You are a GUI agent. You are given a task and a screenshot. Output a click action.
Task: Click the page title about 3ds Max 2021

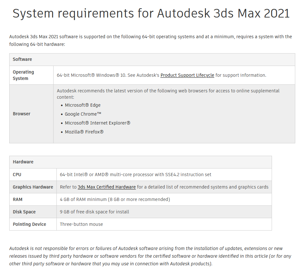point(151,13)
